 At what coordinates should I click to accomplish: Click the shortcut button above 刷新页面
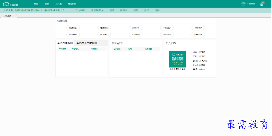coord(198,28)
